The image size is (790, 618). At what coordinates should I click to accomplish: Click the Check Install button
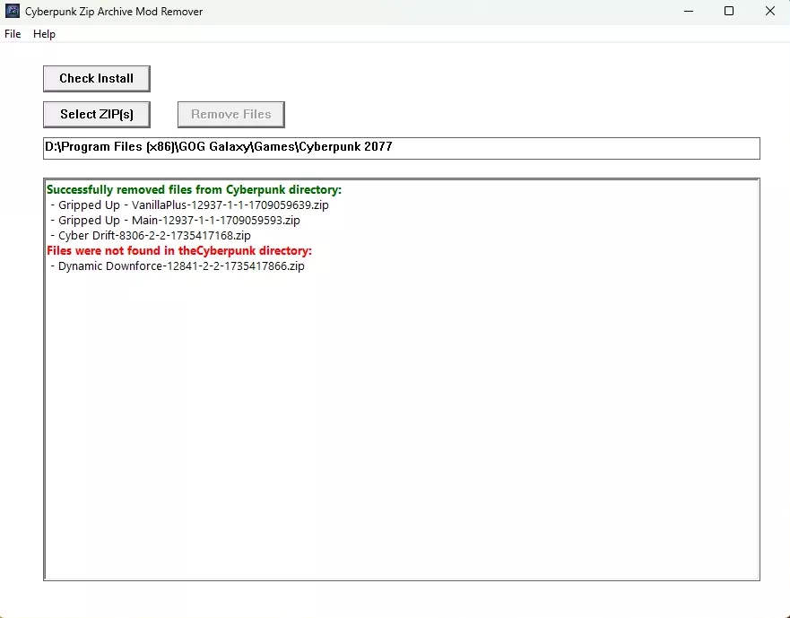coord(97,79)
